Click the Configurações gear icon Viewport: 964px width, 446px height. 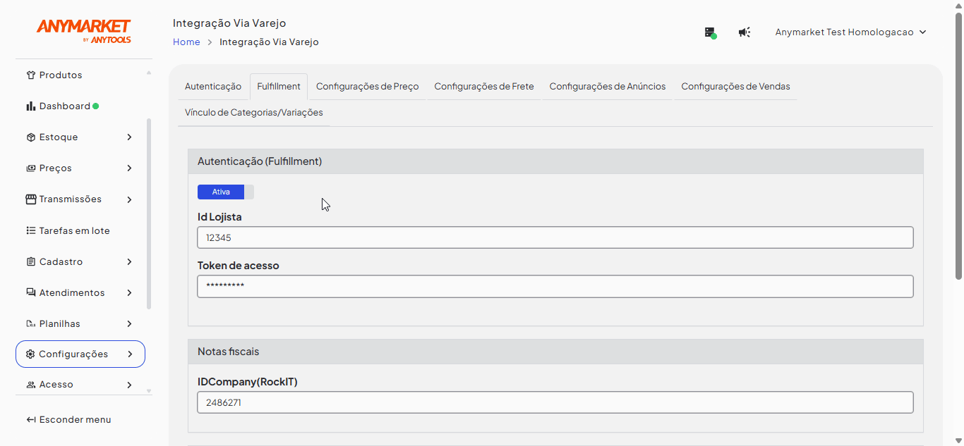tap(30, 354)
